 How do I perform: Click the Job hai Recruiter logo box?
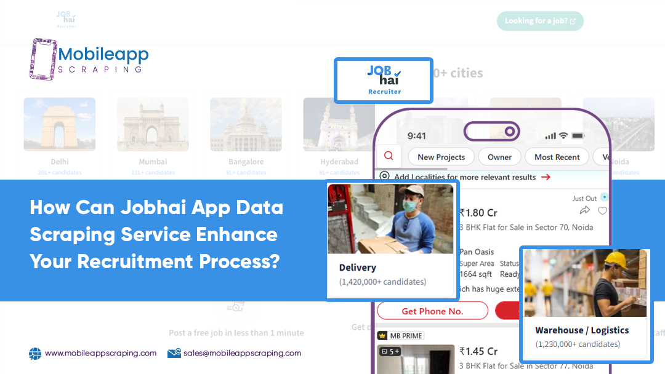pos(384,81)
